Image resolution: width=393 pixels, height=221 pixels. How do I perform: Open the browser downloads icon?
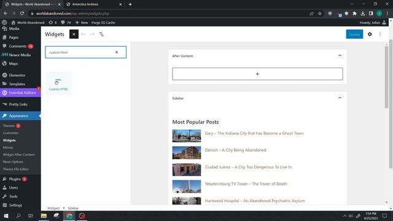click(x=363, y=14)
